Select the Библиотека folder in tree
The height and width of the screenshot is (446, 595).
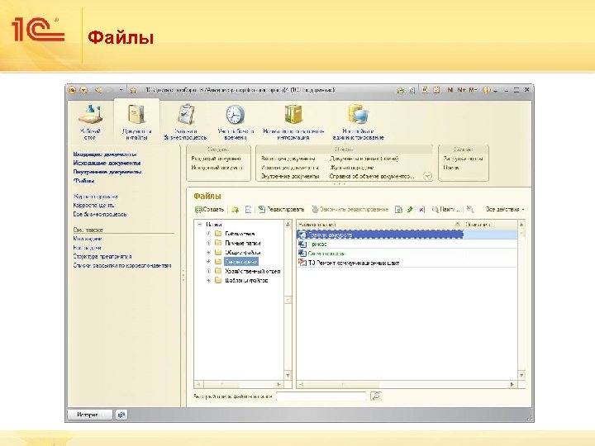[x=240, y=234]
